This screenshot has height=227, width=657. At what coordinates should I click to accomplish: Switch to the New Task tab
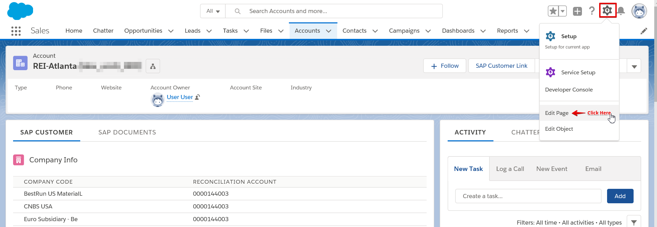(468, 169)
